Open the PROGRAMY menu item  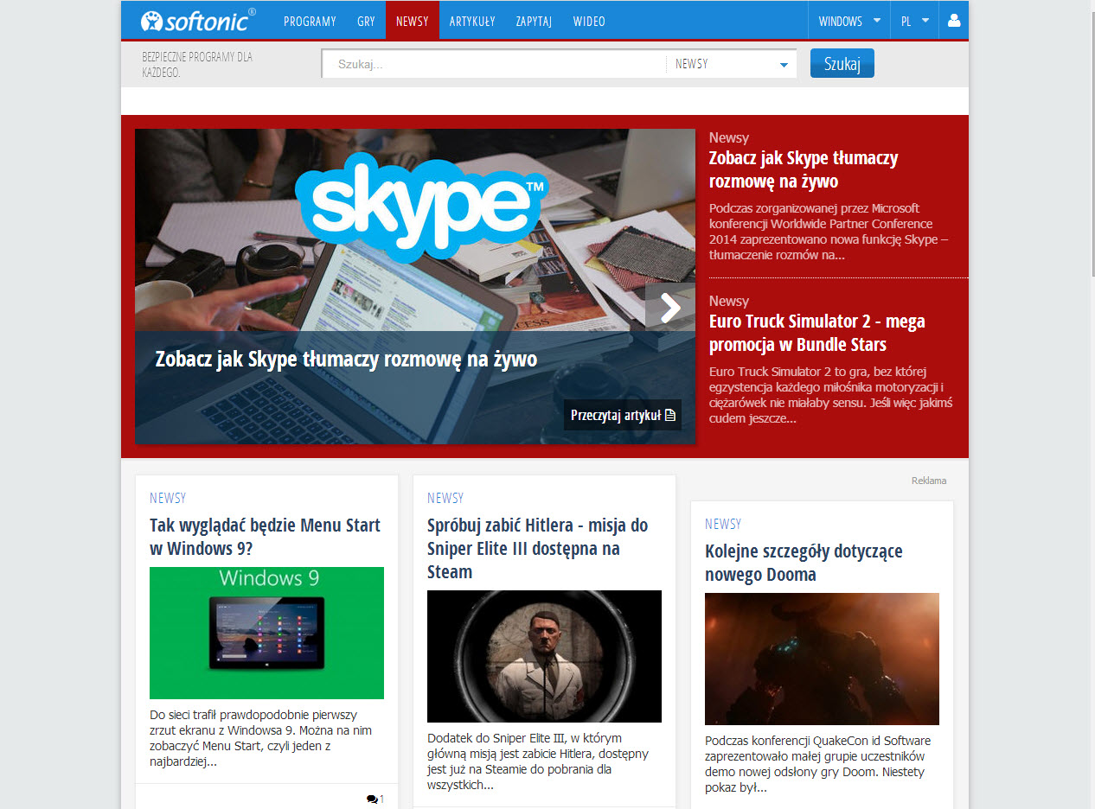coord(310,21)
